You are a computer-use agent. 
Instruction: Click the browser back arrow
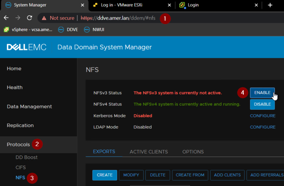(6, 18)
